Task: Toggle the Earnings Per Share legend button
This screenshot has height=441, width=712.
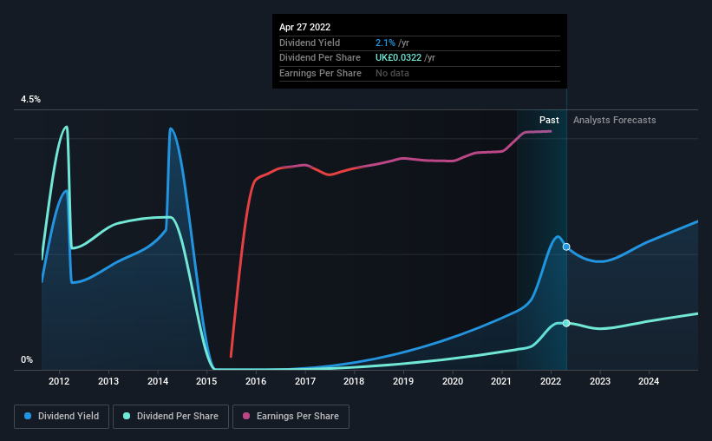Action: (x=291, y=416)
